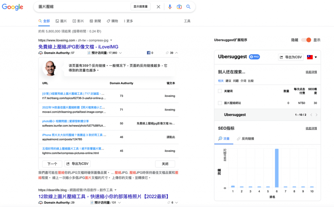The width and height of the screenshot is (334, 207).
Task: Switch to 圖片 search tab
Action: coord(61,21)
